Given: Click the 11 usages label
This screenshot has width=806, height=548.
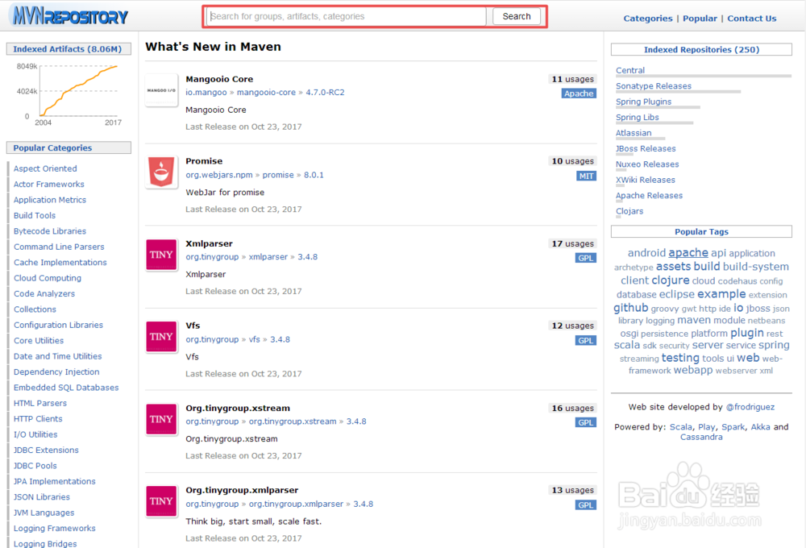Looking at the screenshot, I should [x=572, y=79].
